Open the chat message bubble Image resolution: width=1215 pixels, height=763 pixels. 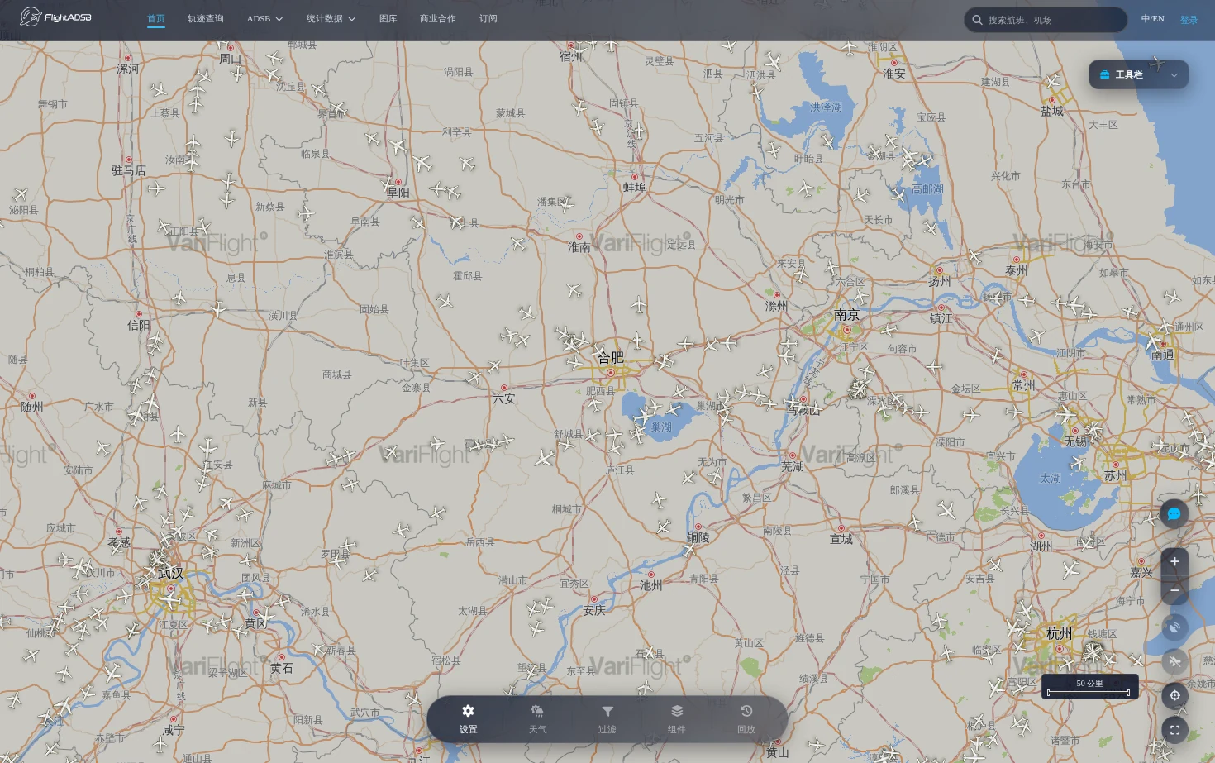coord(1174,513)
